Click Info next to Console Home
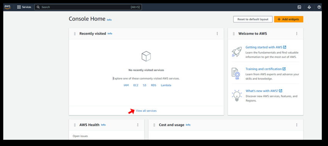Screen dimensions: 328x146 (x=109, y=20)
